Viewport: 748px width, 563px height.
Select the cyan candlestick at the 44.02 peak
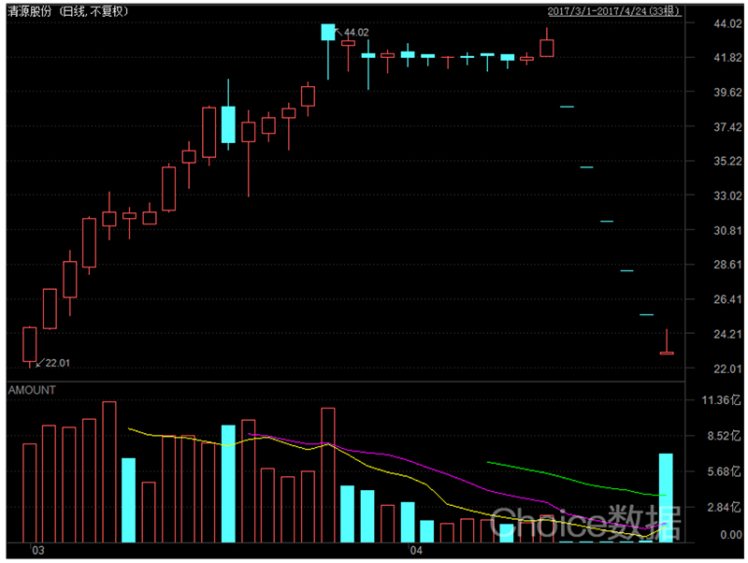pyautogui.click(x=327, y=33)
